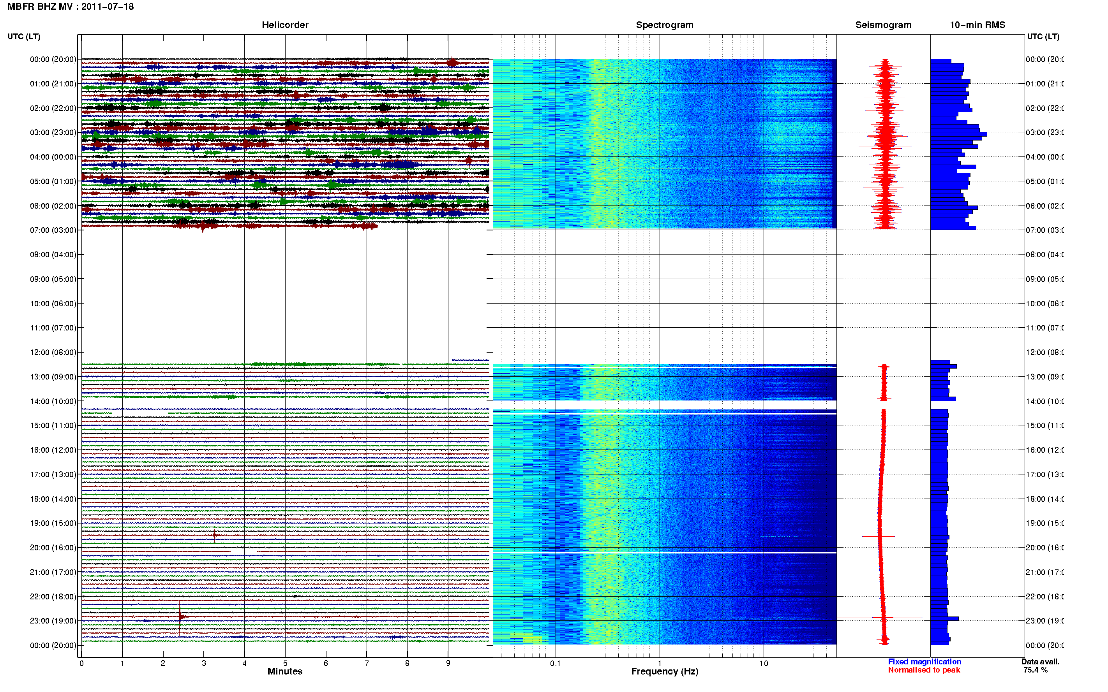Click the 10-min RMS panel heading
The width and height of the screenshot is (1108, 692).
[977, 25]
